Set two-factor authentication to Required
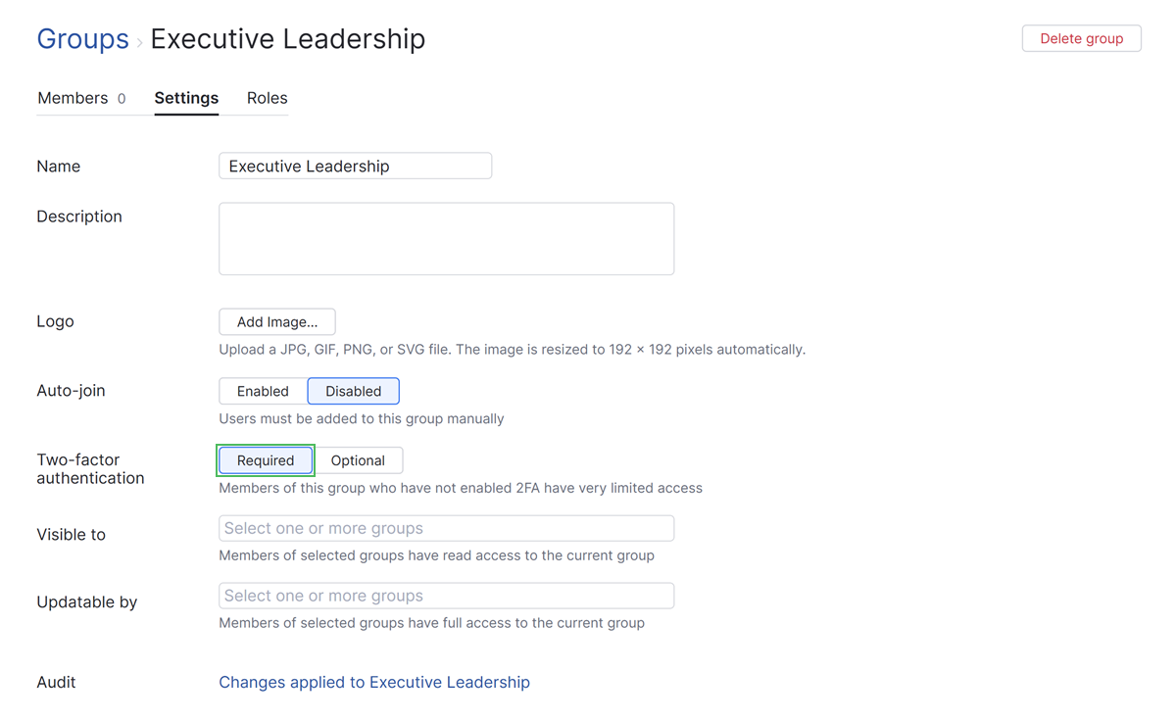Image resolution: width=1176 pixels, height=721 pixels. tap(266, 460)
